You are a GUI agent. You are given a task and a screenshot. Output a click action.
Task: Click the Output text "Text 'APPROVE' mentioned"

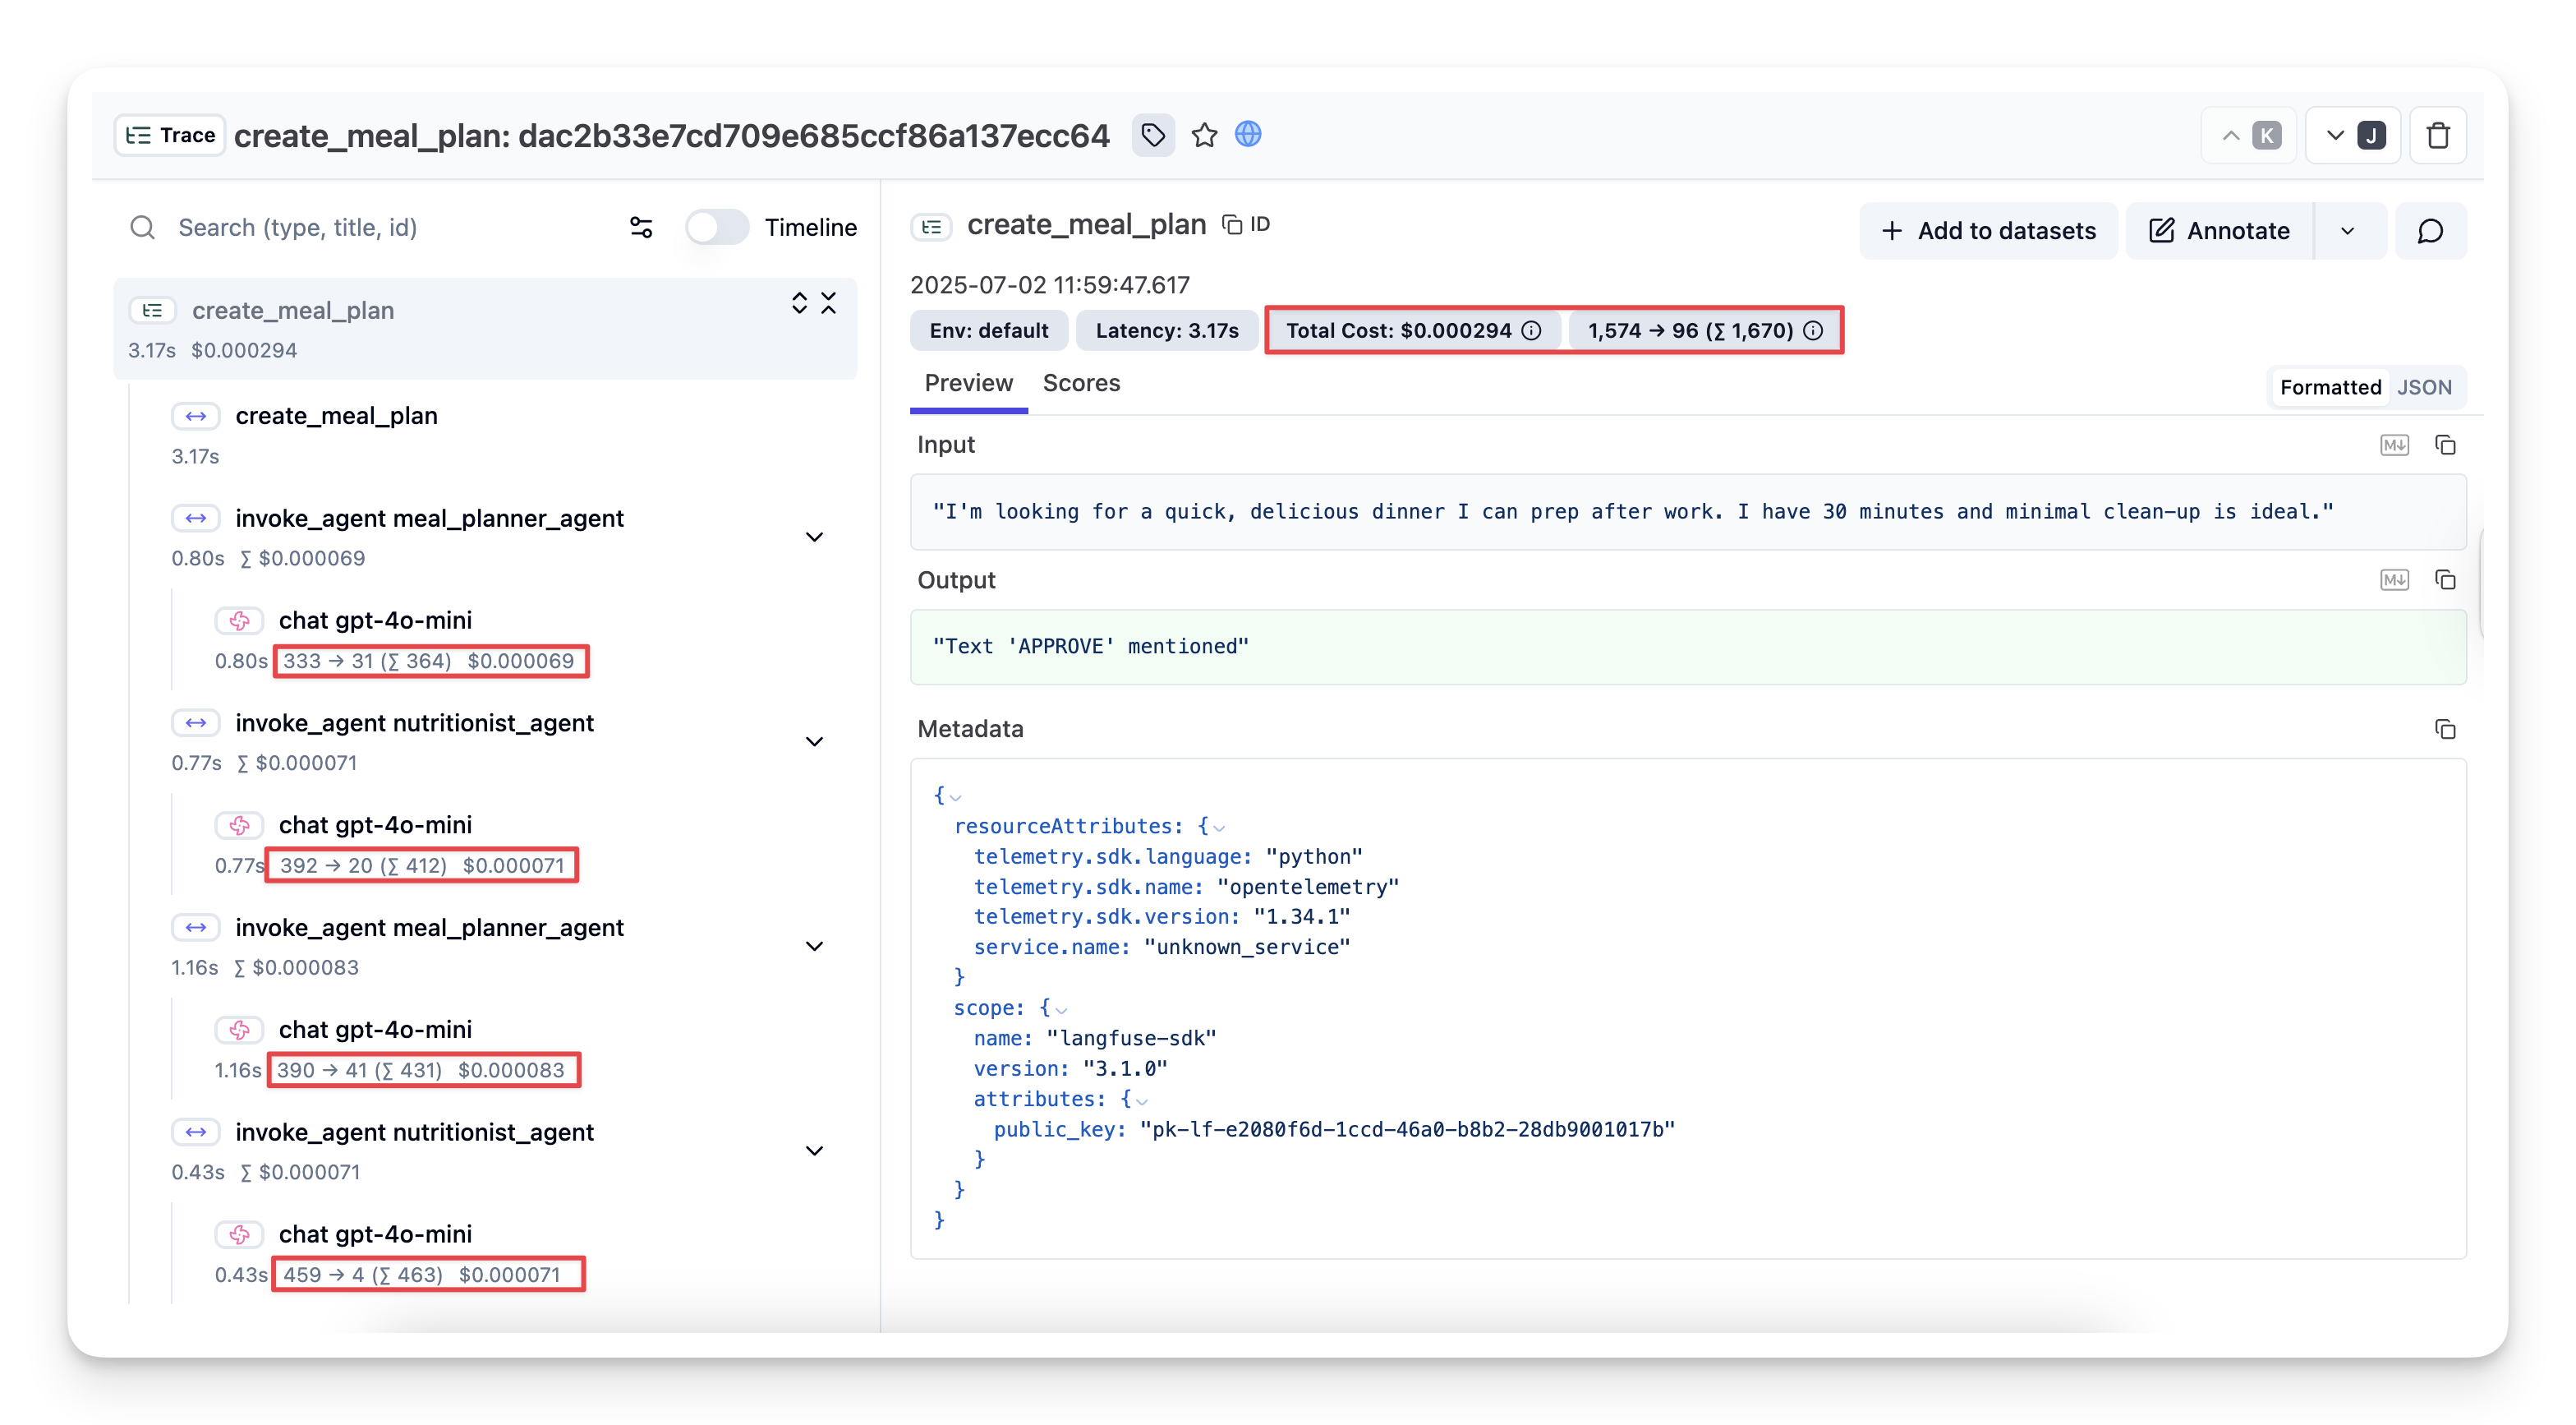pyautogui.click(x=1090, y=647)
